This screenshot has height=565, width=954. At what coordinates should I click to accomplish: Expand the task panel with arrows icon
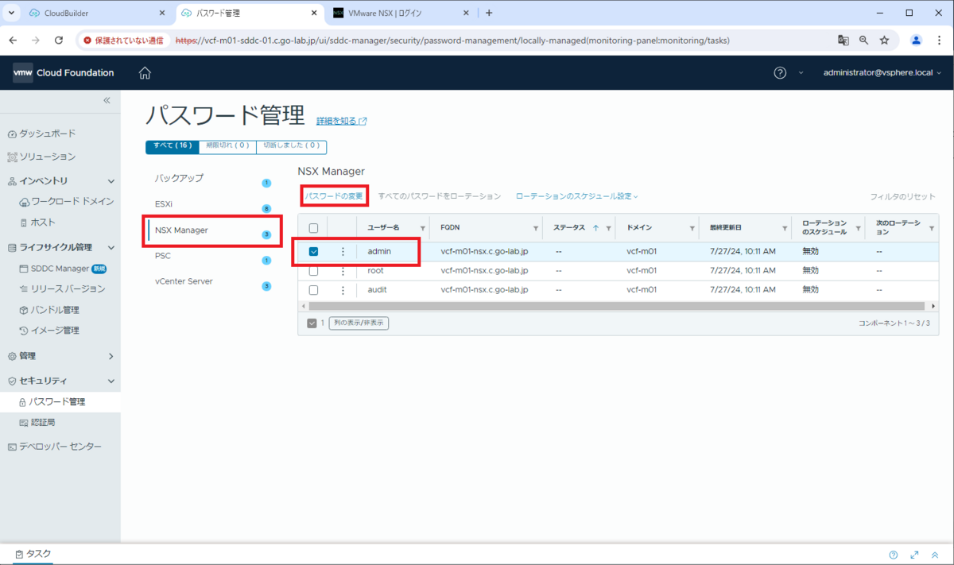pyautogui.click(x=914, y=555)
